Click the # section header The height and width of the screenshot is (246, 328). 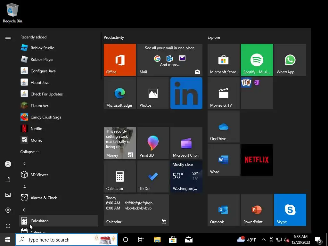(24, 164)
